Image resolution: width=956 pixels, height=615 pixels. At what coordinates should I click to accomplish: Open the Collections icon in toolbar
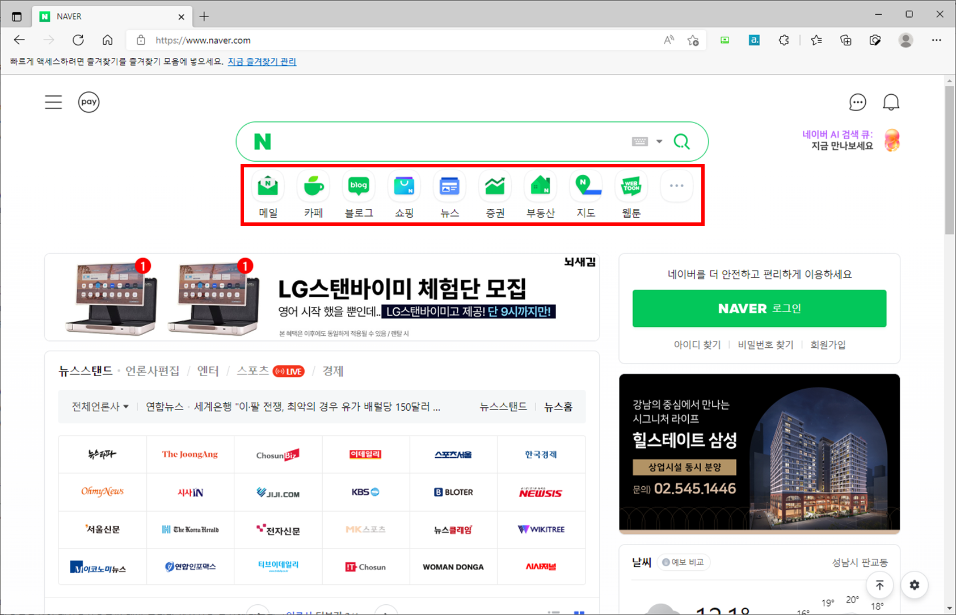click(845, 40)
